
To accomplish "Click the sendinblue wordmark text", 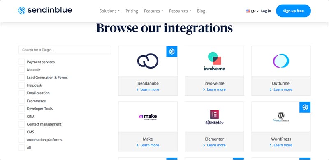I will pyautogui.click(x=50, y=10).
